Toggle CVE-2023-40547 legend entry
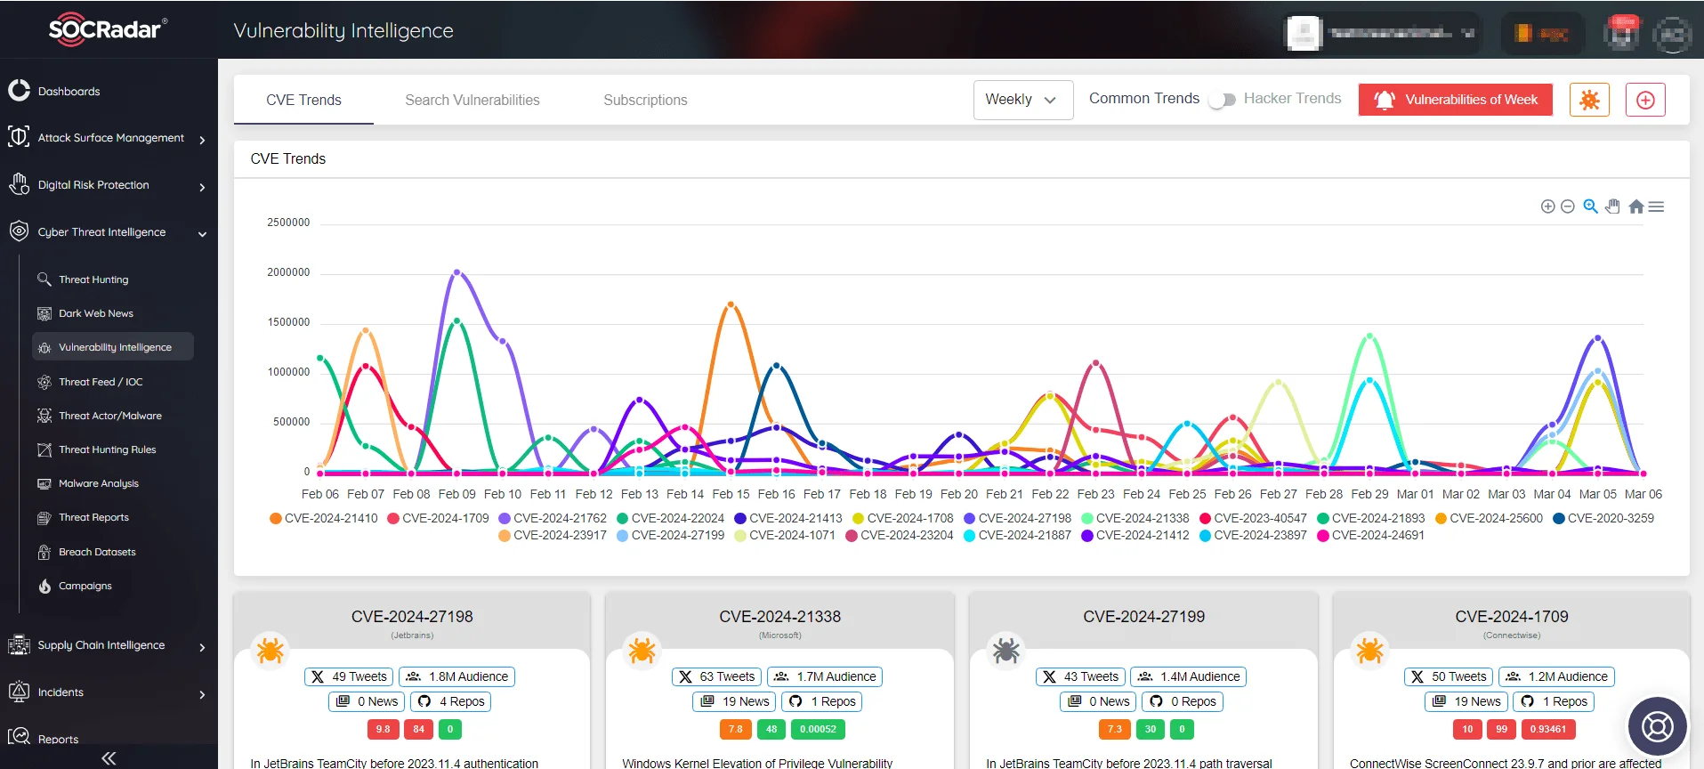 click(x=1253, y=518)
